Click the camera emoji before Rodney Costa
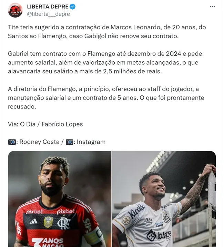 (12, 142)
